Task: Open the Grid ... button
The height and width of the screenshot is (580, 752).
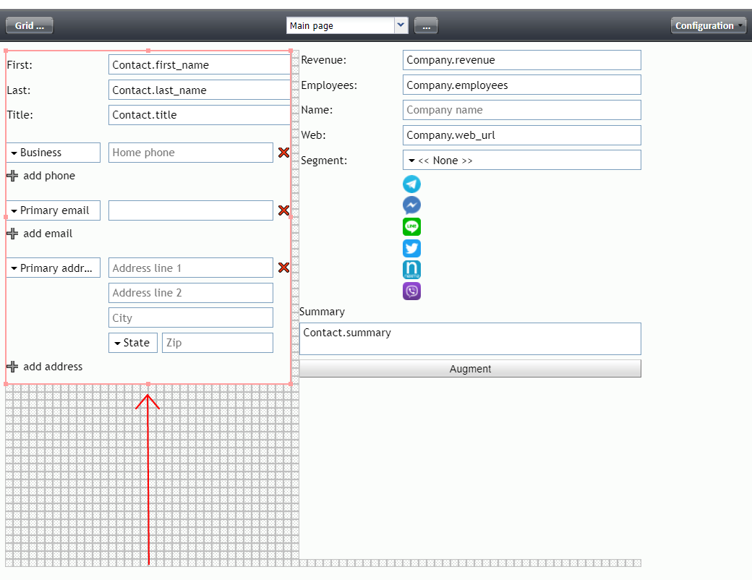Action: (x=29, y=25)
